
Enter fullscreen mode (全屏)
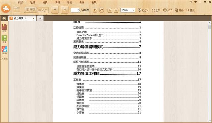click(156, 10)
